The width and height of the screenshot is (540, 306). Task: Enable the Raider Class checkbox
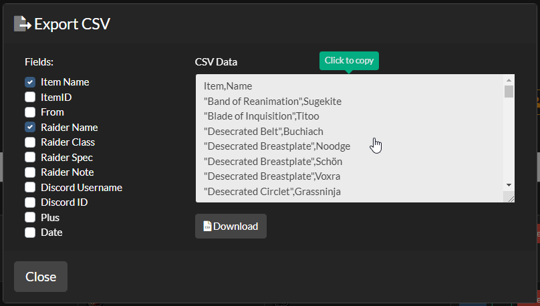30,142
